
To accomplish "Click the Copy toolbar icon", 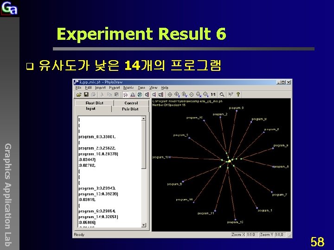I will click(109, 94).
